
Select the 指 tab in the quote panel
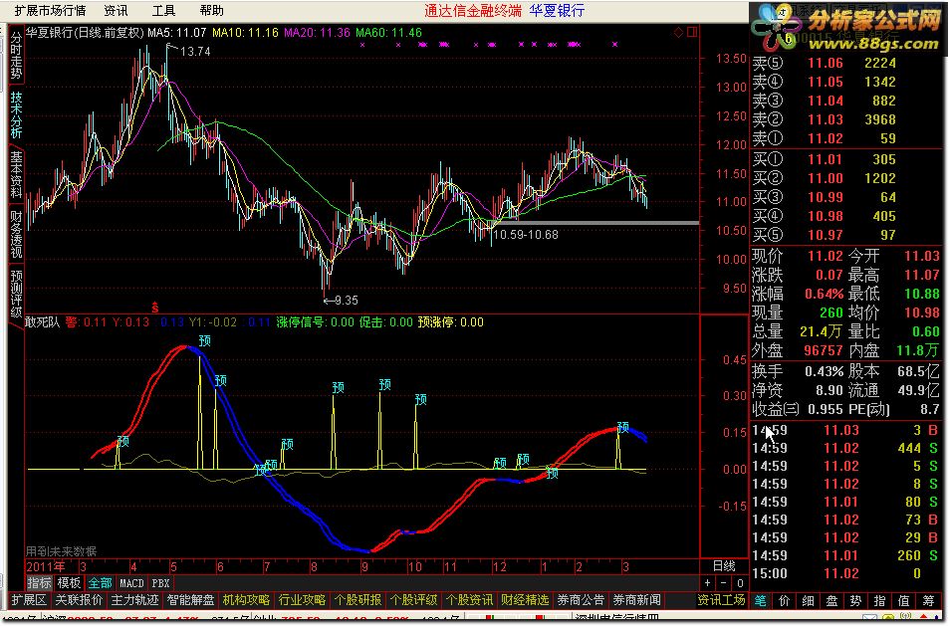tap(879, 600)
